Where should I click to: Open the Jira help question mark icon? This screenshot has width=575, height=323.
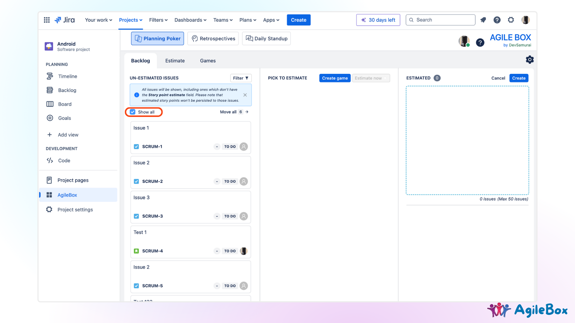(x=497, y=20)
